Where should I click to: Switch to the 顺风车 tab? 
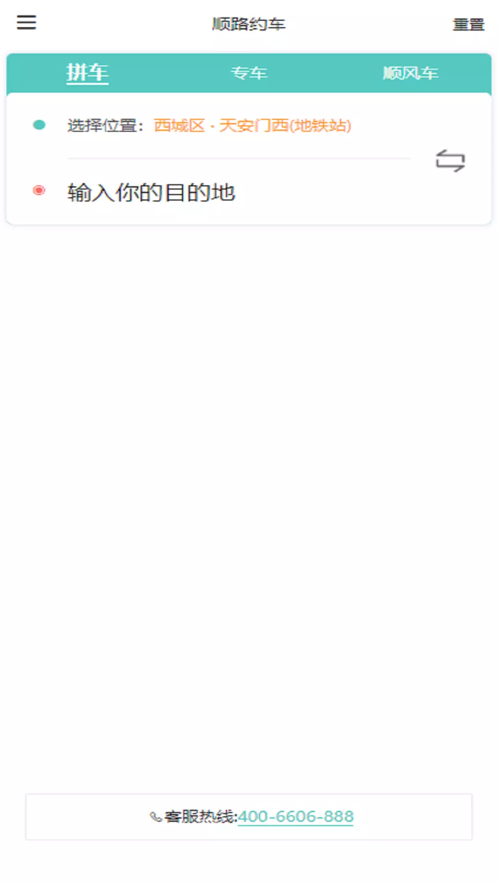tap(410, 73)
